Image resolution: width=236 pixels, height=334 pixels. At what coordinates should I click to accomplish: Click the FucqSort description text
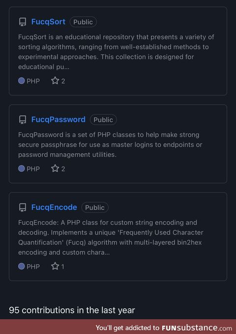(x=116, y=52)
